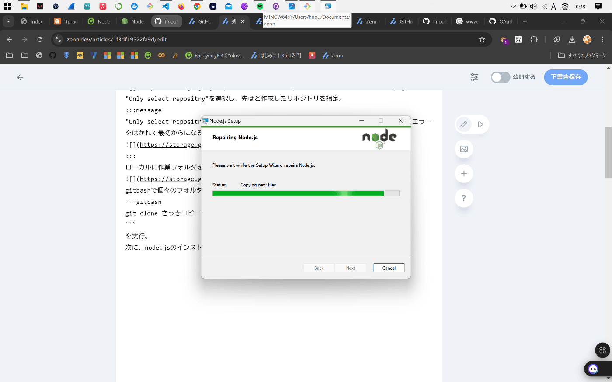Switch to the Index browser tab

pos(32,21)
